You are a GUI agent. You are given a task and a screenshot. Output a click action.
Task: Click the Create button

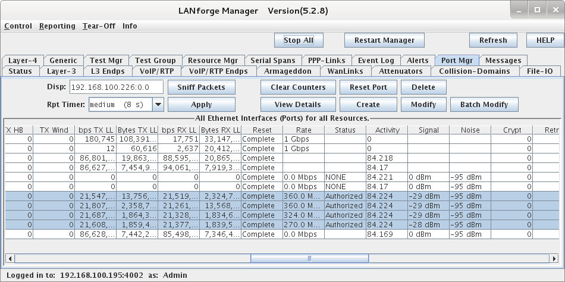368,105
